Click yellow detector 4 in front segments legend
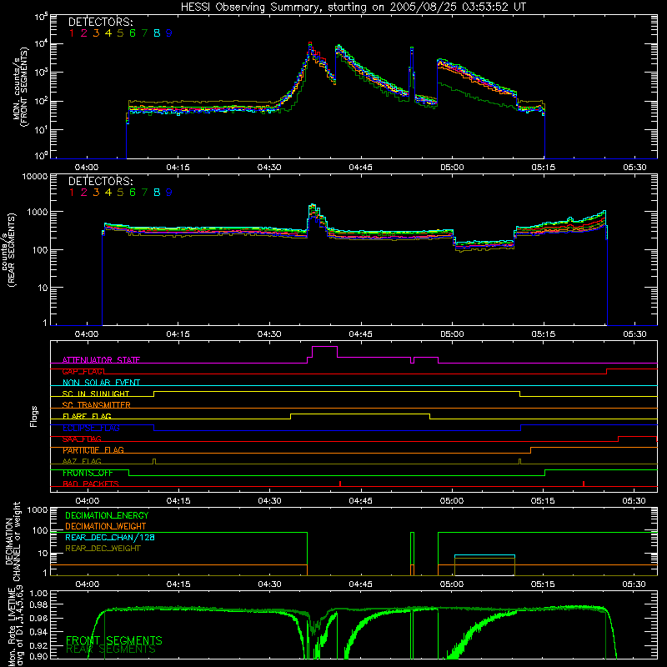Screen dimensions: 667x667 (x=108, y=33)
